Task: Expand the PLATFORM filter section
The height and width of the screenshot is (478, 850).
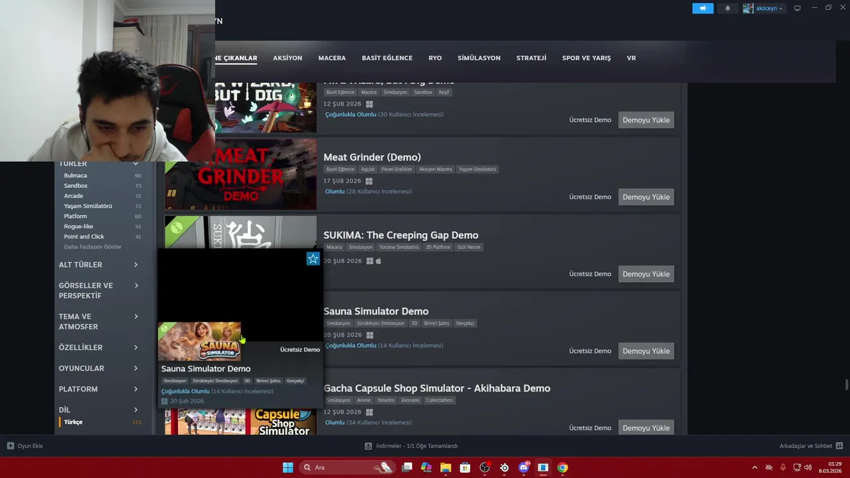Action: pyautogui.click(x=98, y=389)
